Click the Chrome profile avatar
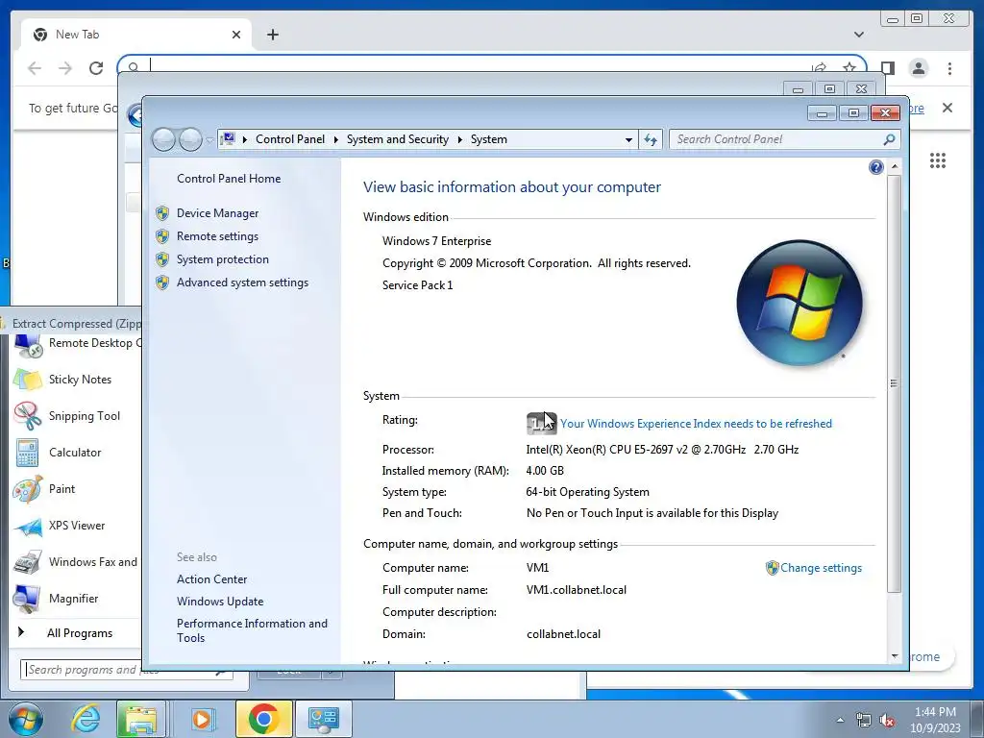The width and height of the screenshot is (984, 738). pos(919,68)
